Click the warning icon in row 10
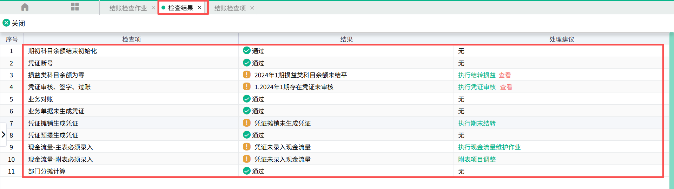Viewport: 674px width, 189px height. (x=247, y=159)
